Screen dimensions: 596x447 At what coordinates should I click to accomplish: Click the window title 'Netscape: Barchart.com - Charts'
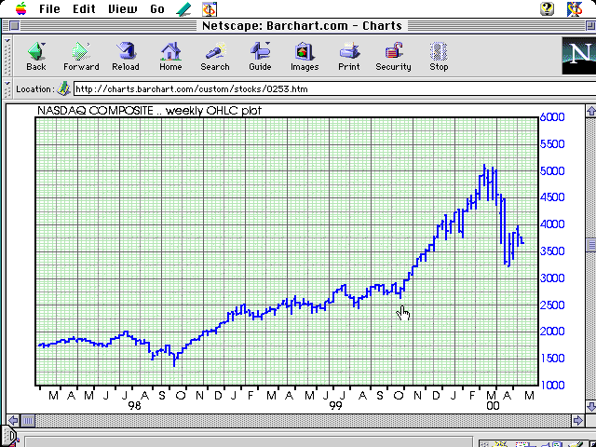pyautogui.click(x=302, y=26)
